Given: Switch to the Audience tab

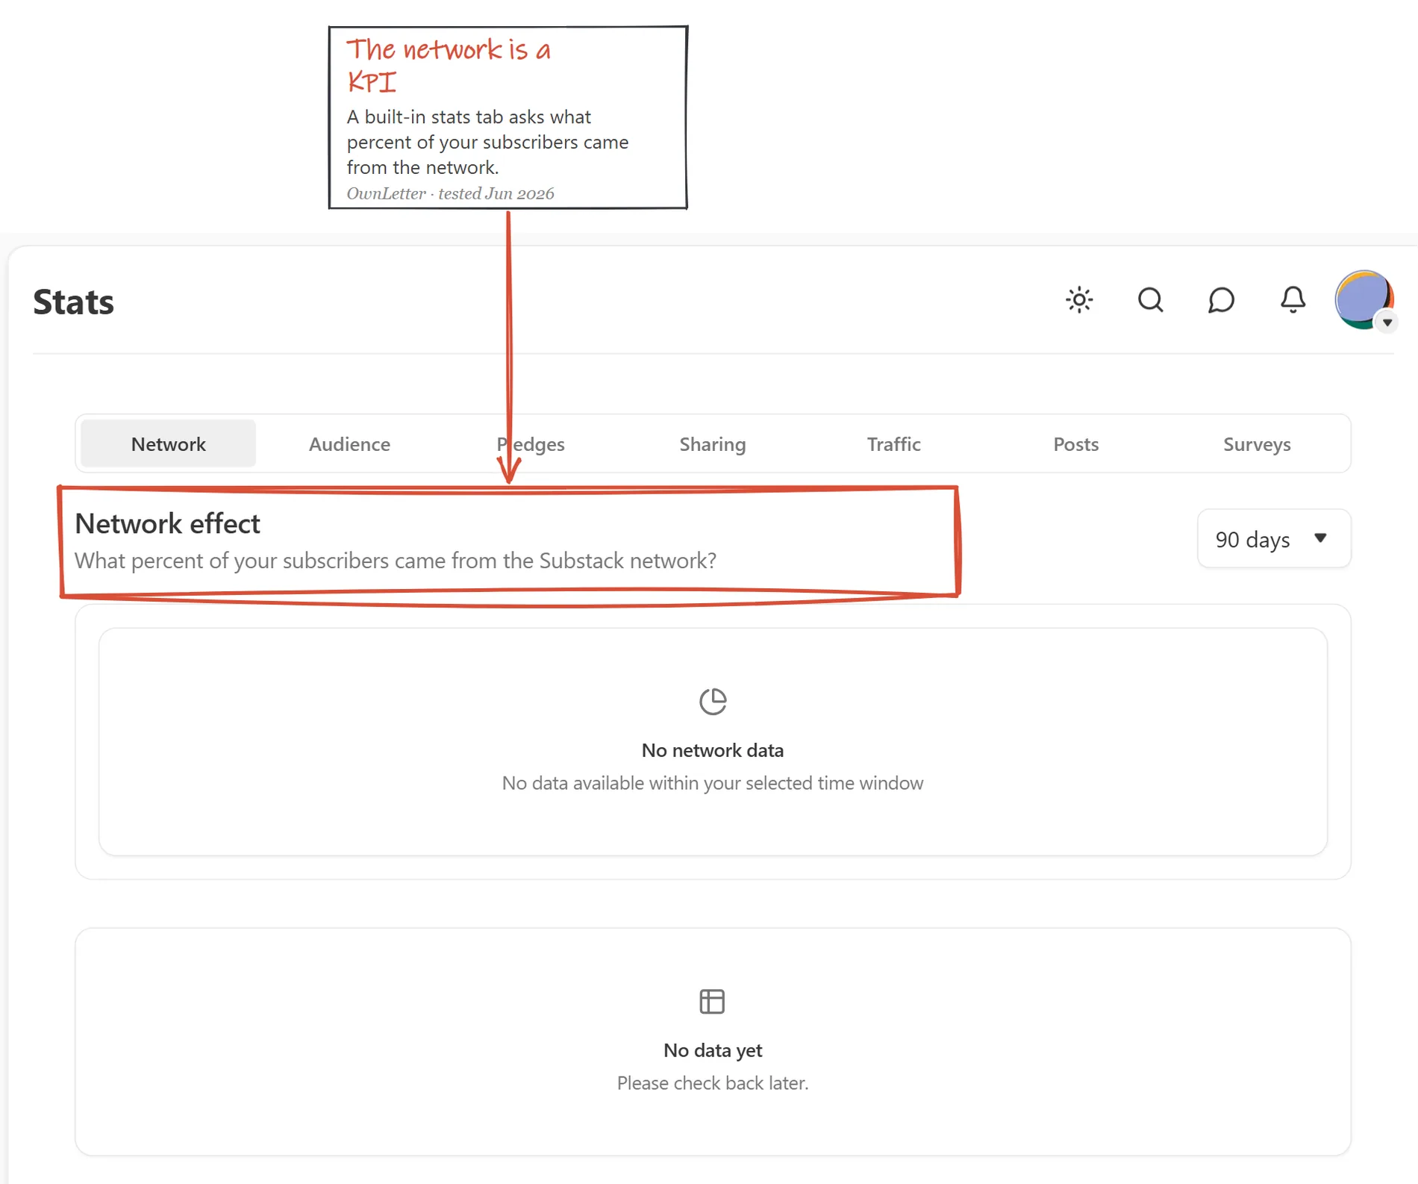Looking at the screenshot, I should pos(350,444).
